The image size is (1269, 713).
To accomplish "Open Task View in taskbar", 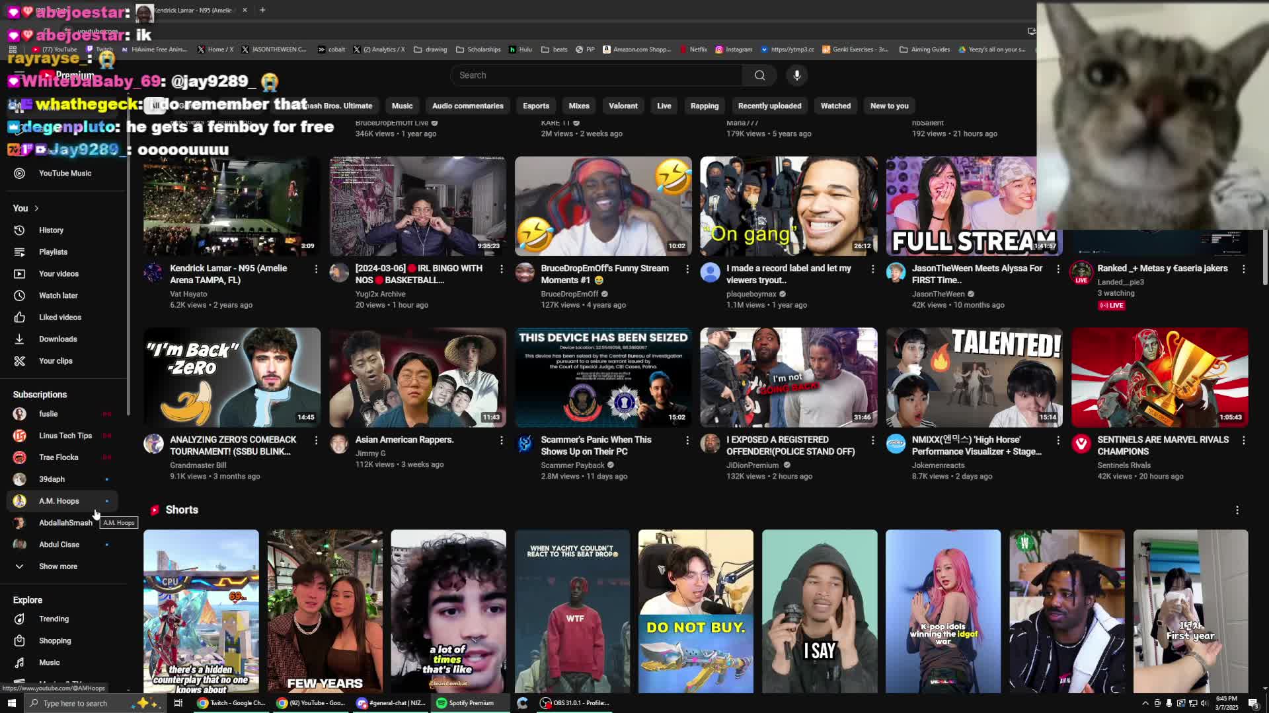I will (178, 703).
